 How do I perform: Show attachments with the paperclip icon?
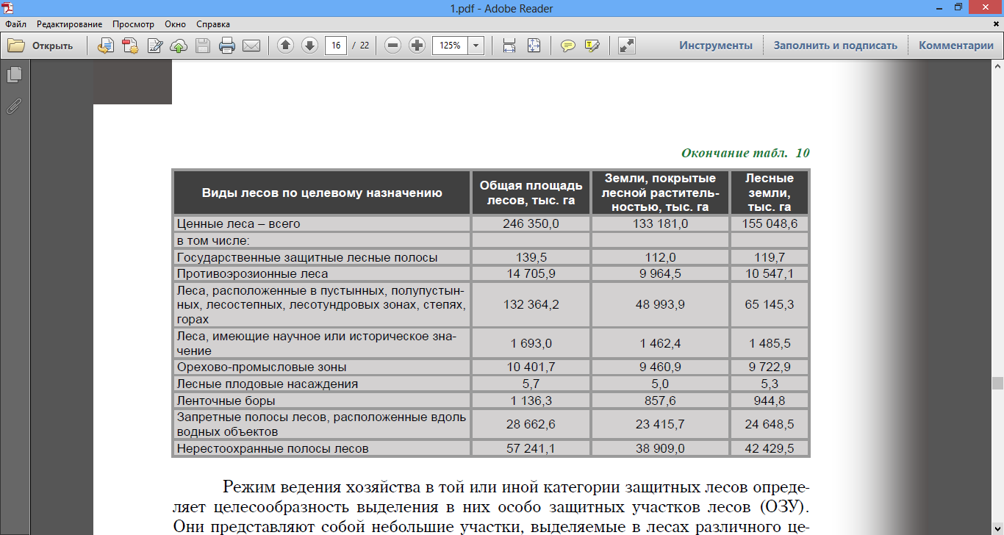coord(14,107)
